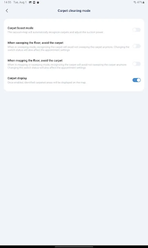The width and height of the screenshot is (148, 248).
Task: Disable the Carpet display switch
Action: click(136, 80)
